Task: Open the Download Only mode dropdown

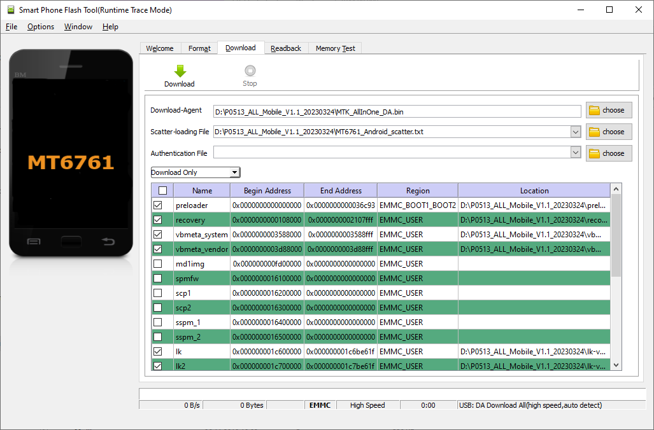Action: pos(234,172)
